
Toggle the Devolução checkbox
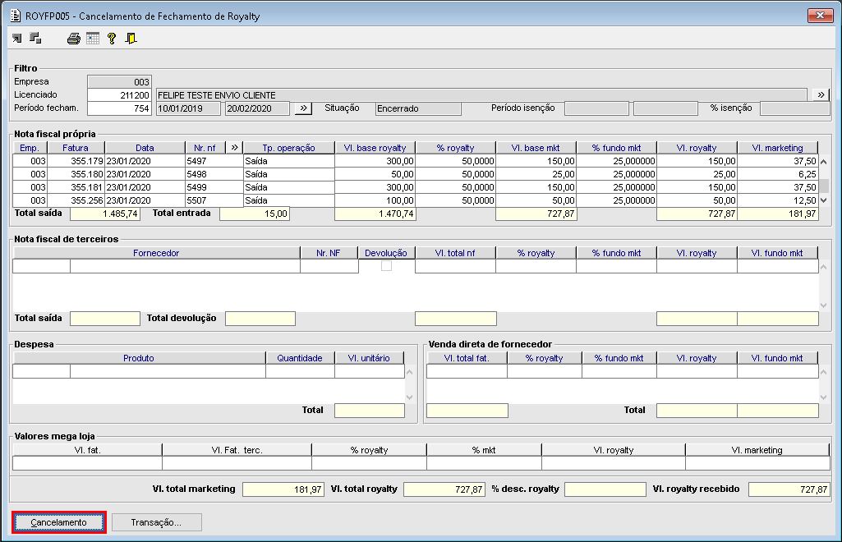[386, 266]
